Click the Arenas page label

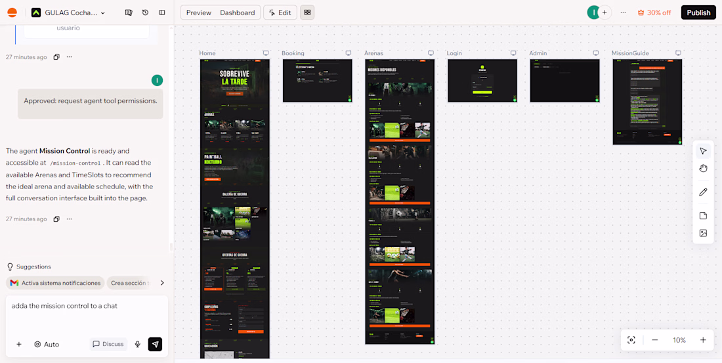pyautogui.click(x=373, y=53)
